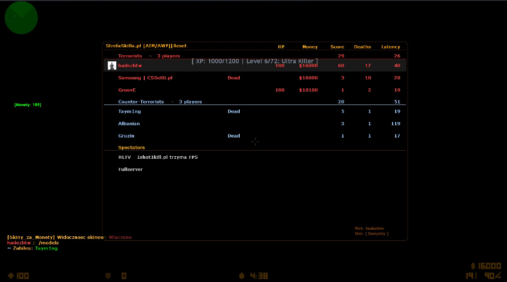Select player Taym1ng row
The height and width of the screenshot is (282, 507).
click(255, 111)
